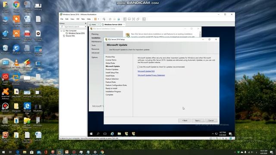
Task: Open the Help menu in VMware Workstation
Action: tap(89, 19)
